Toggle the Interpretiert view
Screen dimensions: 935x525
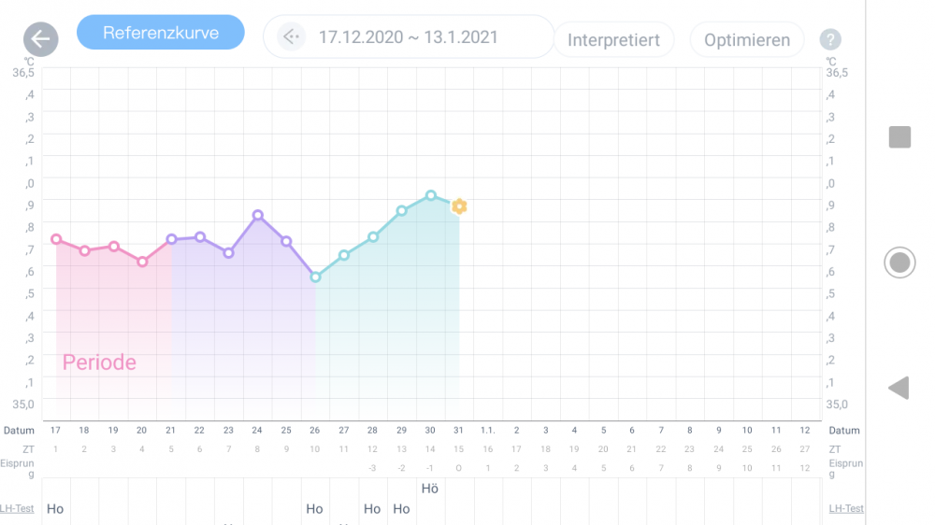tap(613, 40)
